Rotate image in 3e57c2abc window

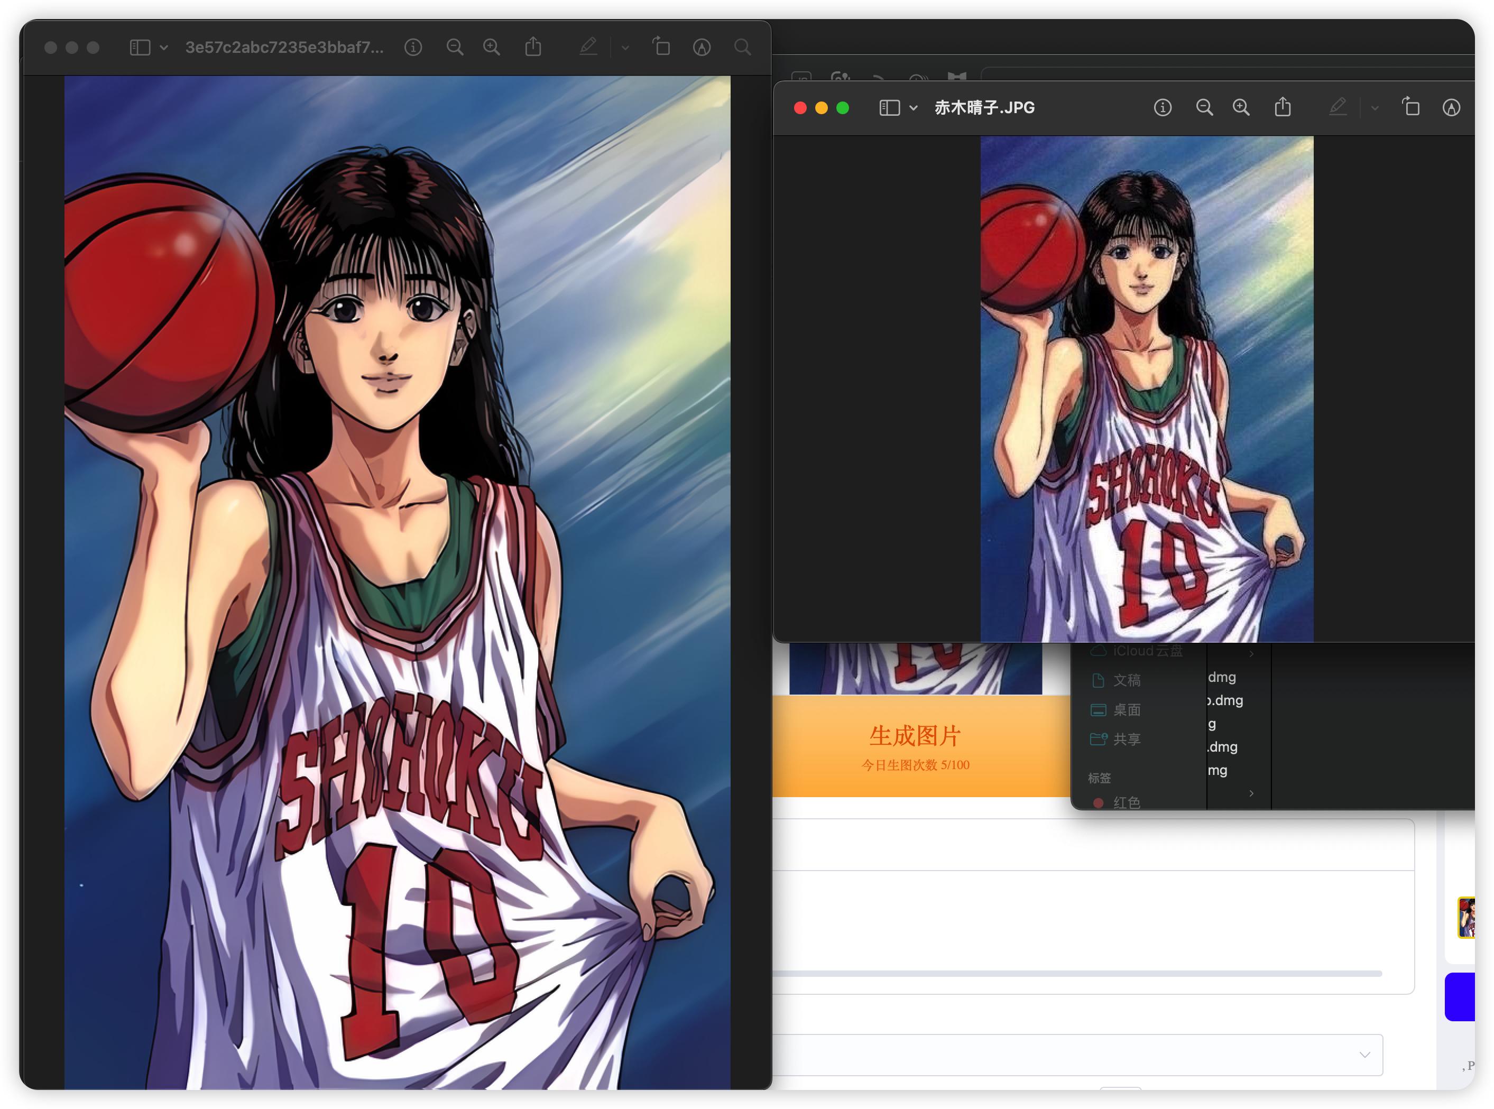(661, 47)
